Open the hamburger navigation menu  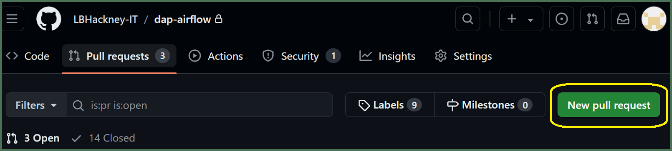click(x=12, y=19)
